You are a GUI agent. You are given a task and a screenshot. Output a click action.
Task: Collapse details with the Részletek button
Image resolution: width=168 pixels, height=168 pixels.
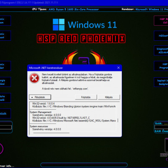[x=40, y=97]
